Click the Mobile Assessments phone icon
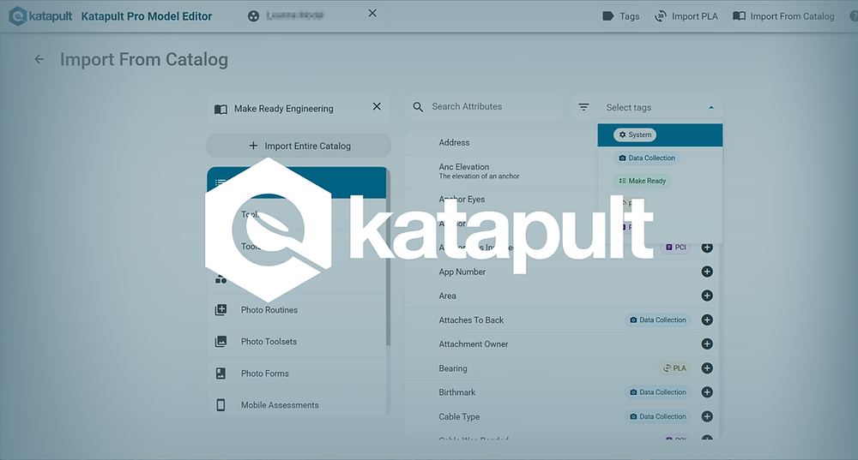The image size is (858, 460). 221,405
